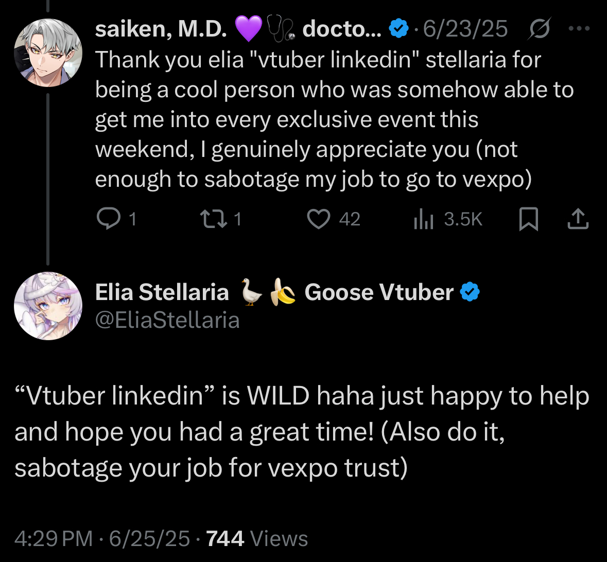Open the 6/23/25 tweet date link
607x562 pixels.
[465, 29]
